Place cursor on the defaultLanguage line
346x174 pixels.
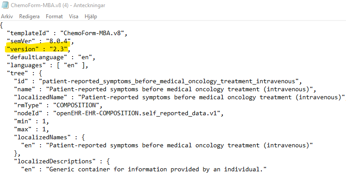tap(51, 57)
